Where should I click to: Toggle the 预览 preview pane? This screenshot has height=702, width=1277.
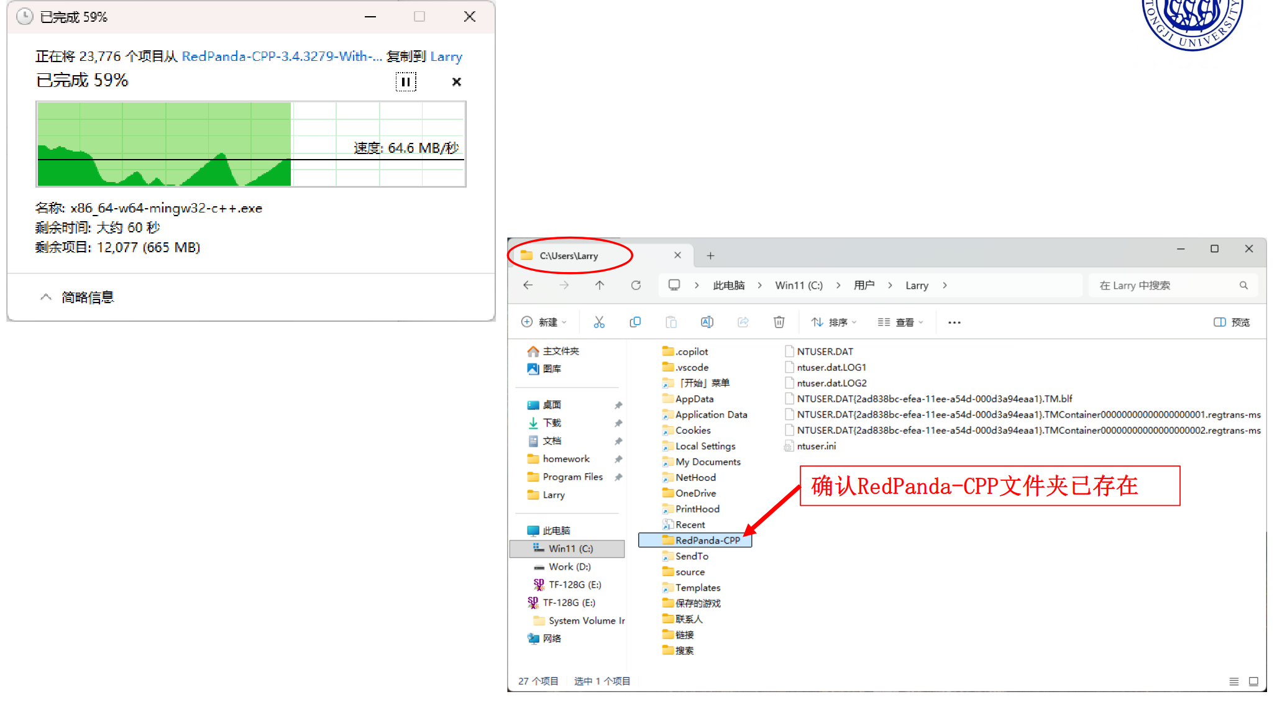pyautogui.click(x=1231, y=322)
